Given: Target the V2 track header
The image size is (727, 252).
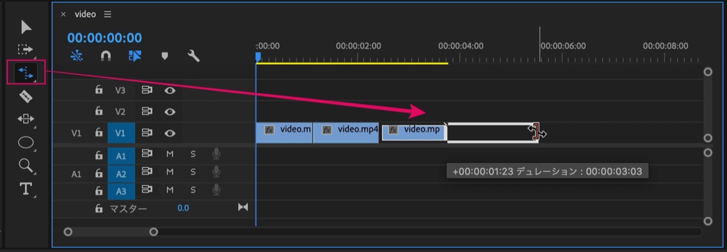Looking at the screenshot, I should pyautogui.click(x=121, y=111).
